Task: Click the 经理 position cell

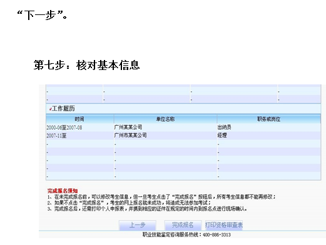Action: pyautogui.click(x=222, y=135)
